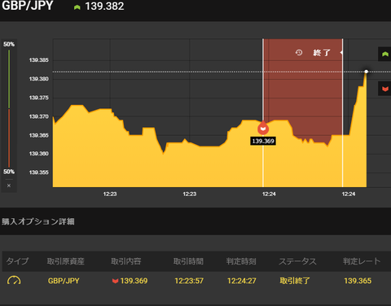
Task: Click the green upper sentiment bar
Action: [9, 79]
